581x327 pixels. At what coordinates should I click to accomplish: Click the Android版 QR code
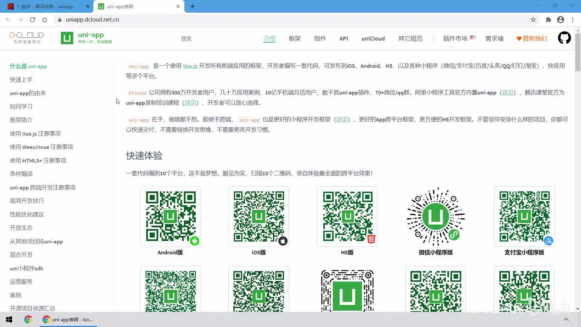pyautogui.click(x=170, y=216)
